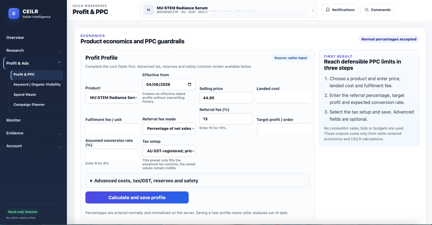The height and width of the screenshot is (225, 432).
Task: Click the Commands search magnifier icon
Action: coord(367,10)
